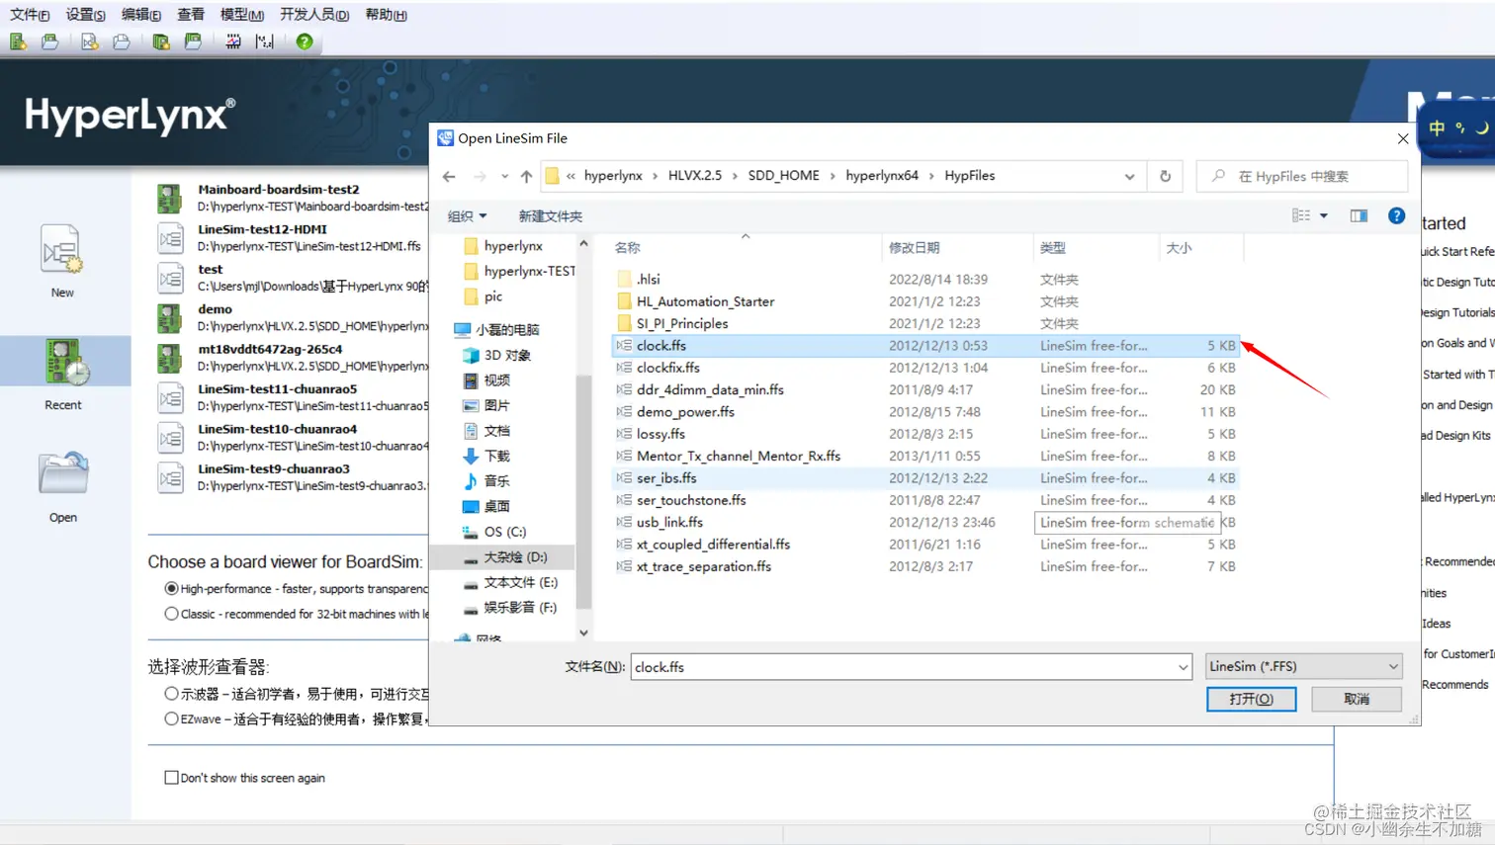The height and width of the screenshot is (845, 1495).
Task: Click the 取消 button
Action: point(1357,699)
